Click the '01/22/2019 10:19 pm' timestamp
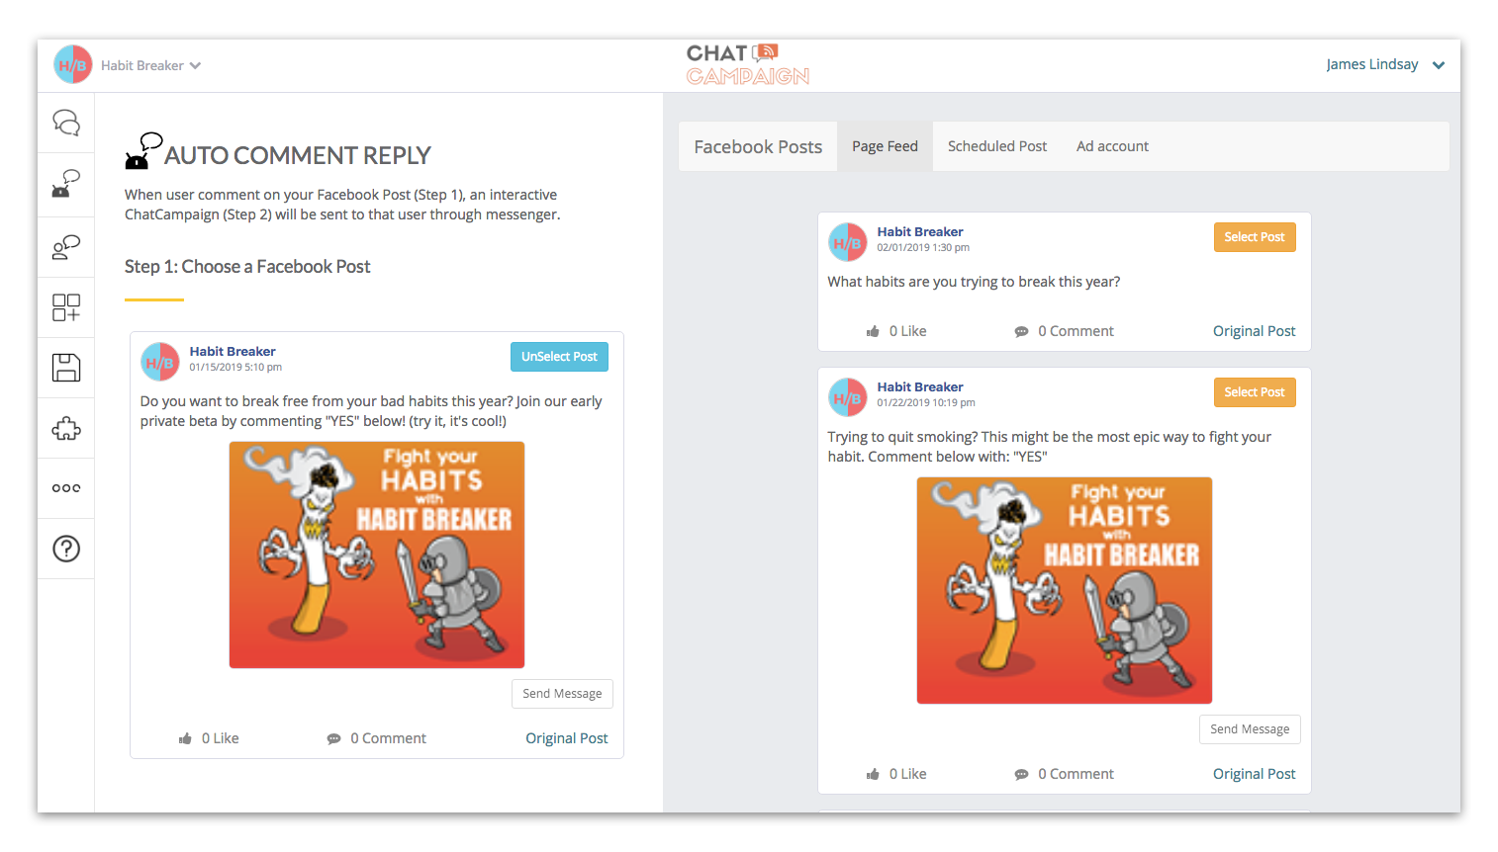The width and height of the screenshot is (1498, 852). pyautogui.click(x=926, y=403)
